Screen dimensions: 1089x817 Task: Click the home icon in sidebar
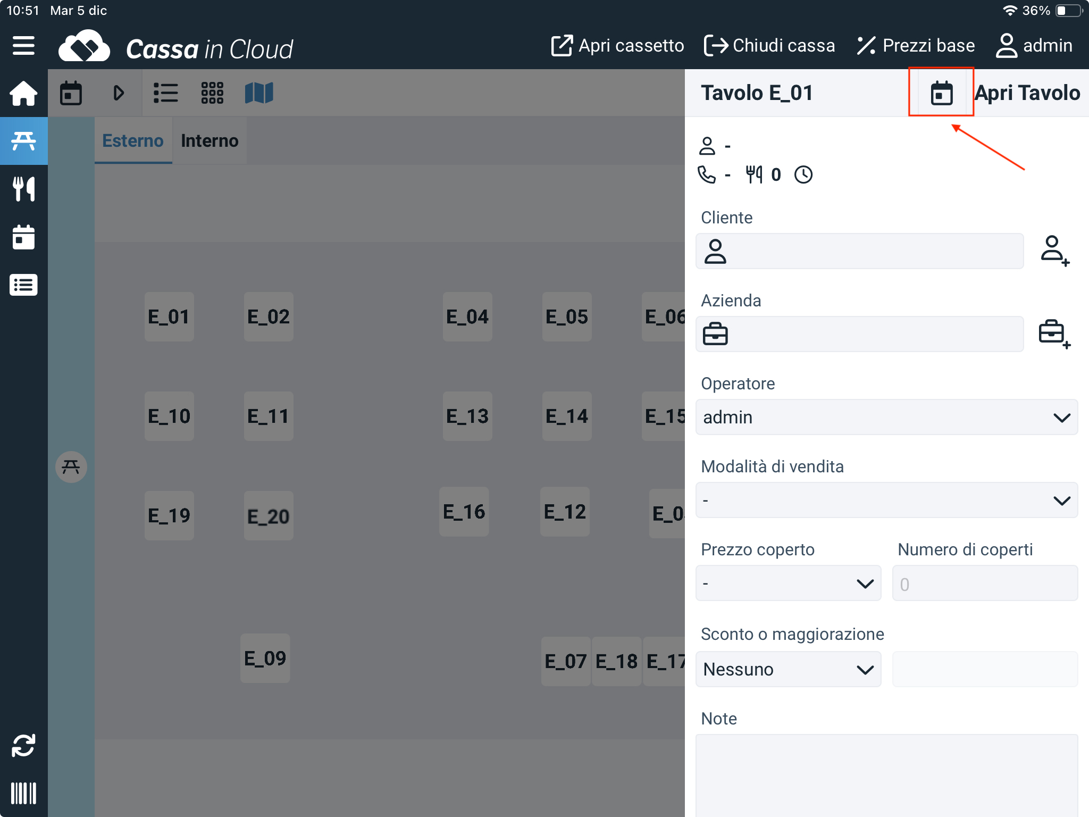click(23, 94)
